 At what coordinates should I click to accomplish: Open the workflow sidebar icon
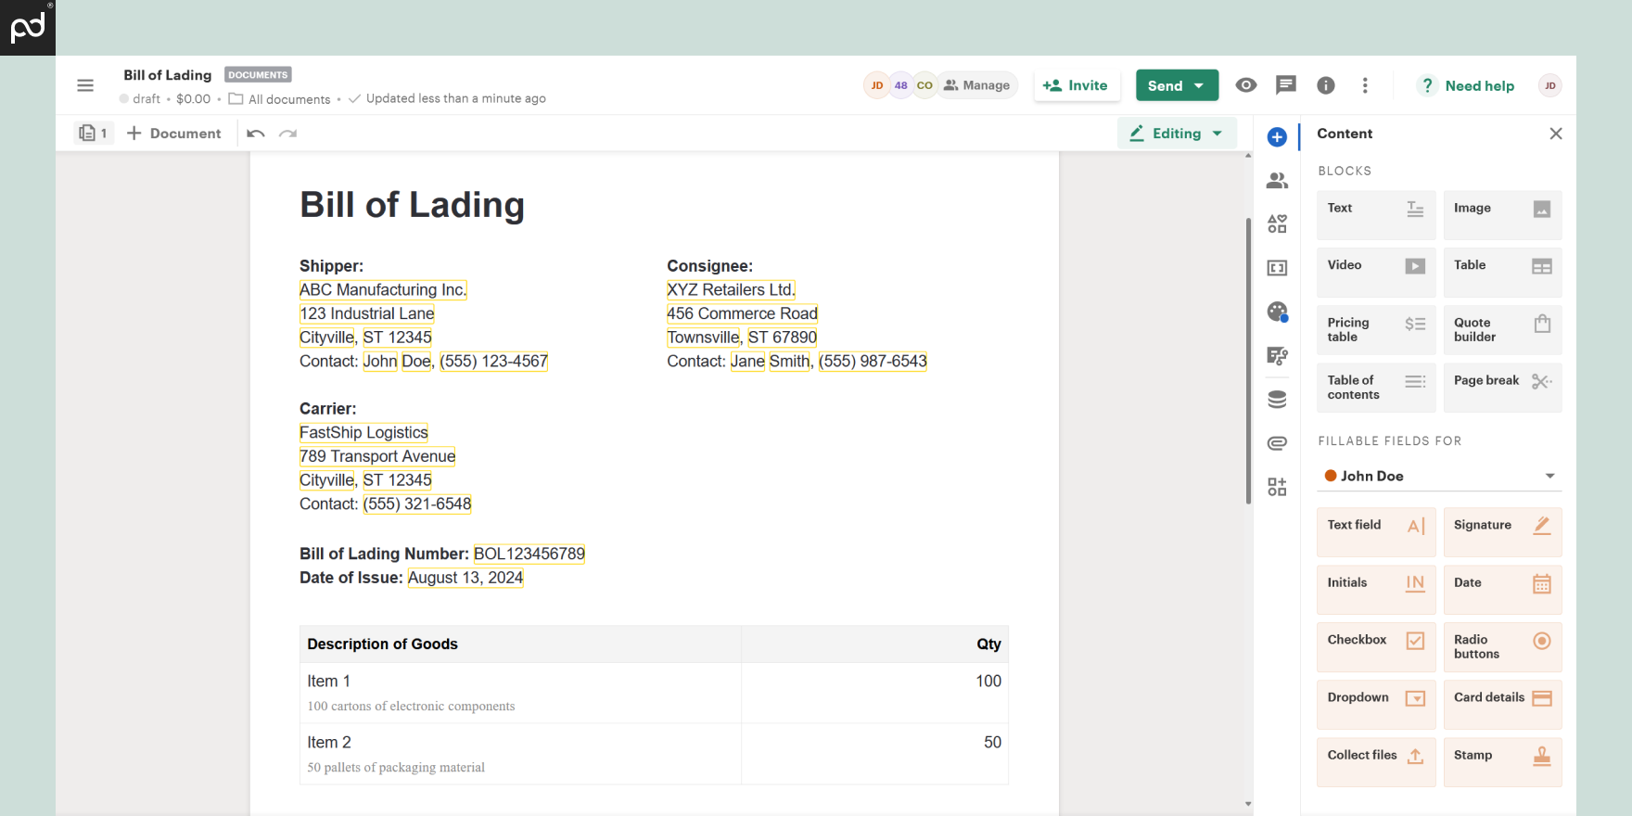tap(1277, 355)
